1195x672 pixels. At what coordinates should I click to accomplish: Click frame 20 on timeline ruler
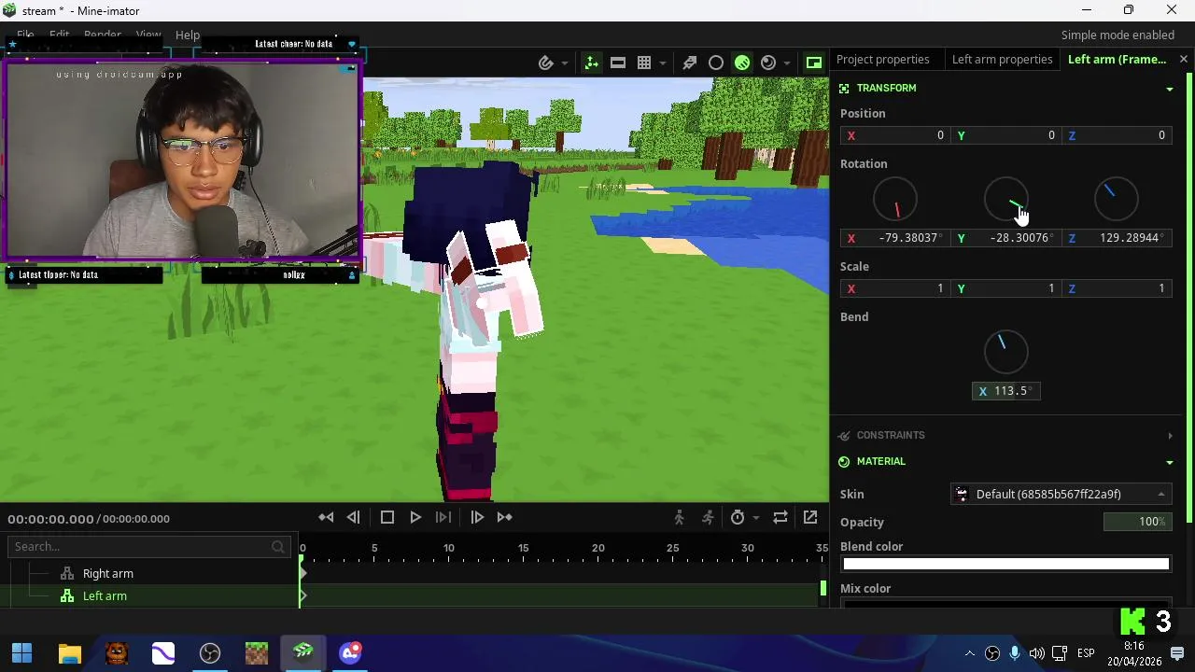(597, 548)
